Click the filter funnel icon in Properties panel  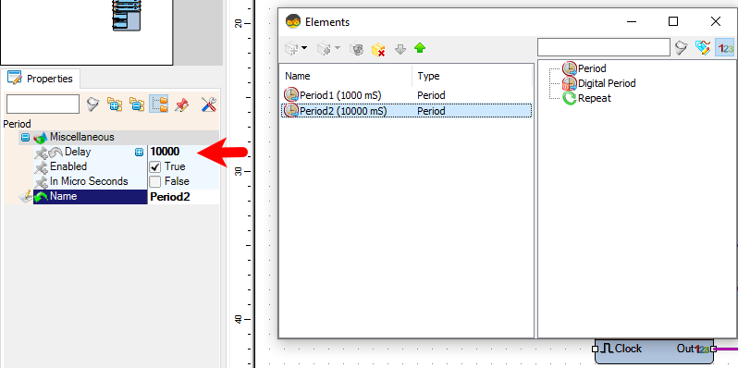[x=93, y=104]
